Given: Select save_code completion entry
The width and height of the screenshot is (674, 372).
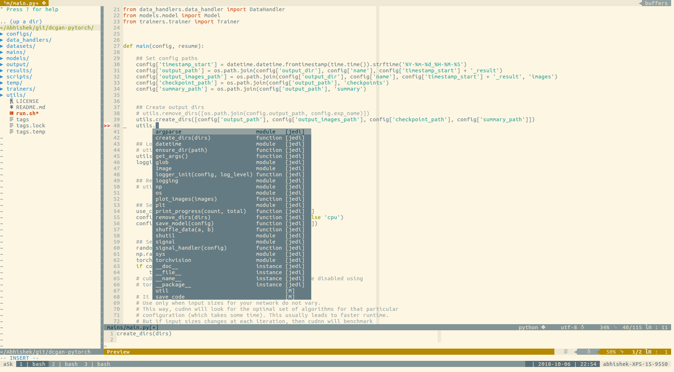Looking at the screenshot, I should [232, 297].
